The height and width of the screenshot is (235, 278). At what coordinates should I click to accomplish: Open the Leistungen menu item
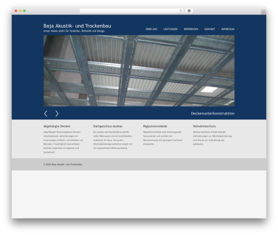tap(170, 29)
